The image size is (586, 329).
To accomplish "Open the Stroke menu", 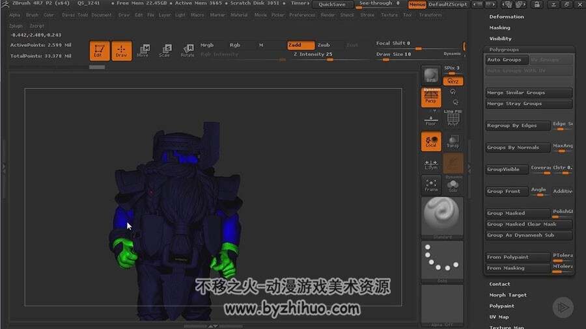I will pyautogui.click(x=367, y=15).
